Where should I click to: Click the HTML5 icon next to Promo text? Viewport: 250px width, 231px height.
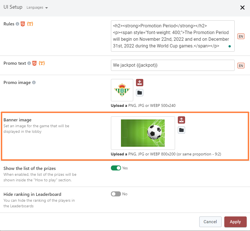point(35,63)
